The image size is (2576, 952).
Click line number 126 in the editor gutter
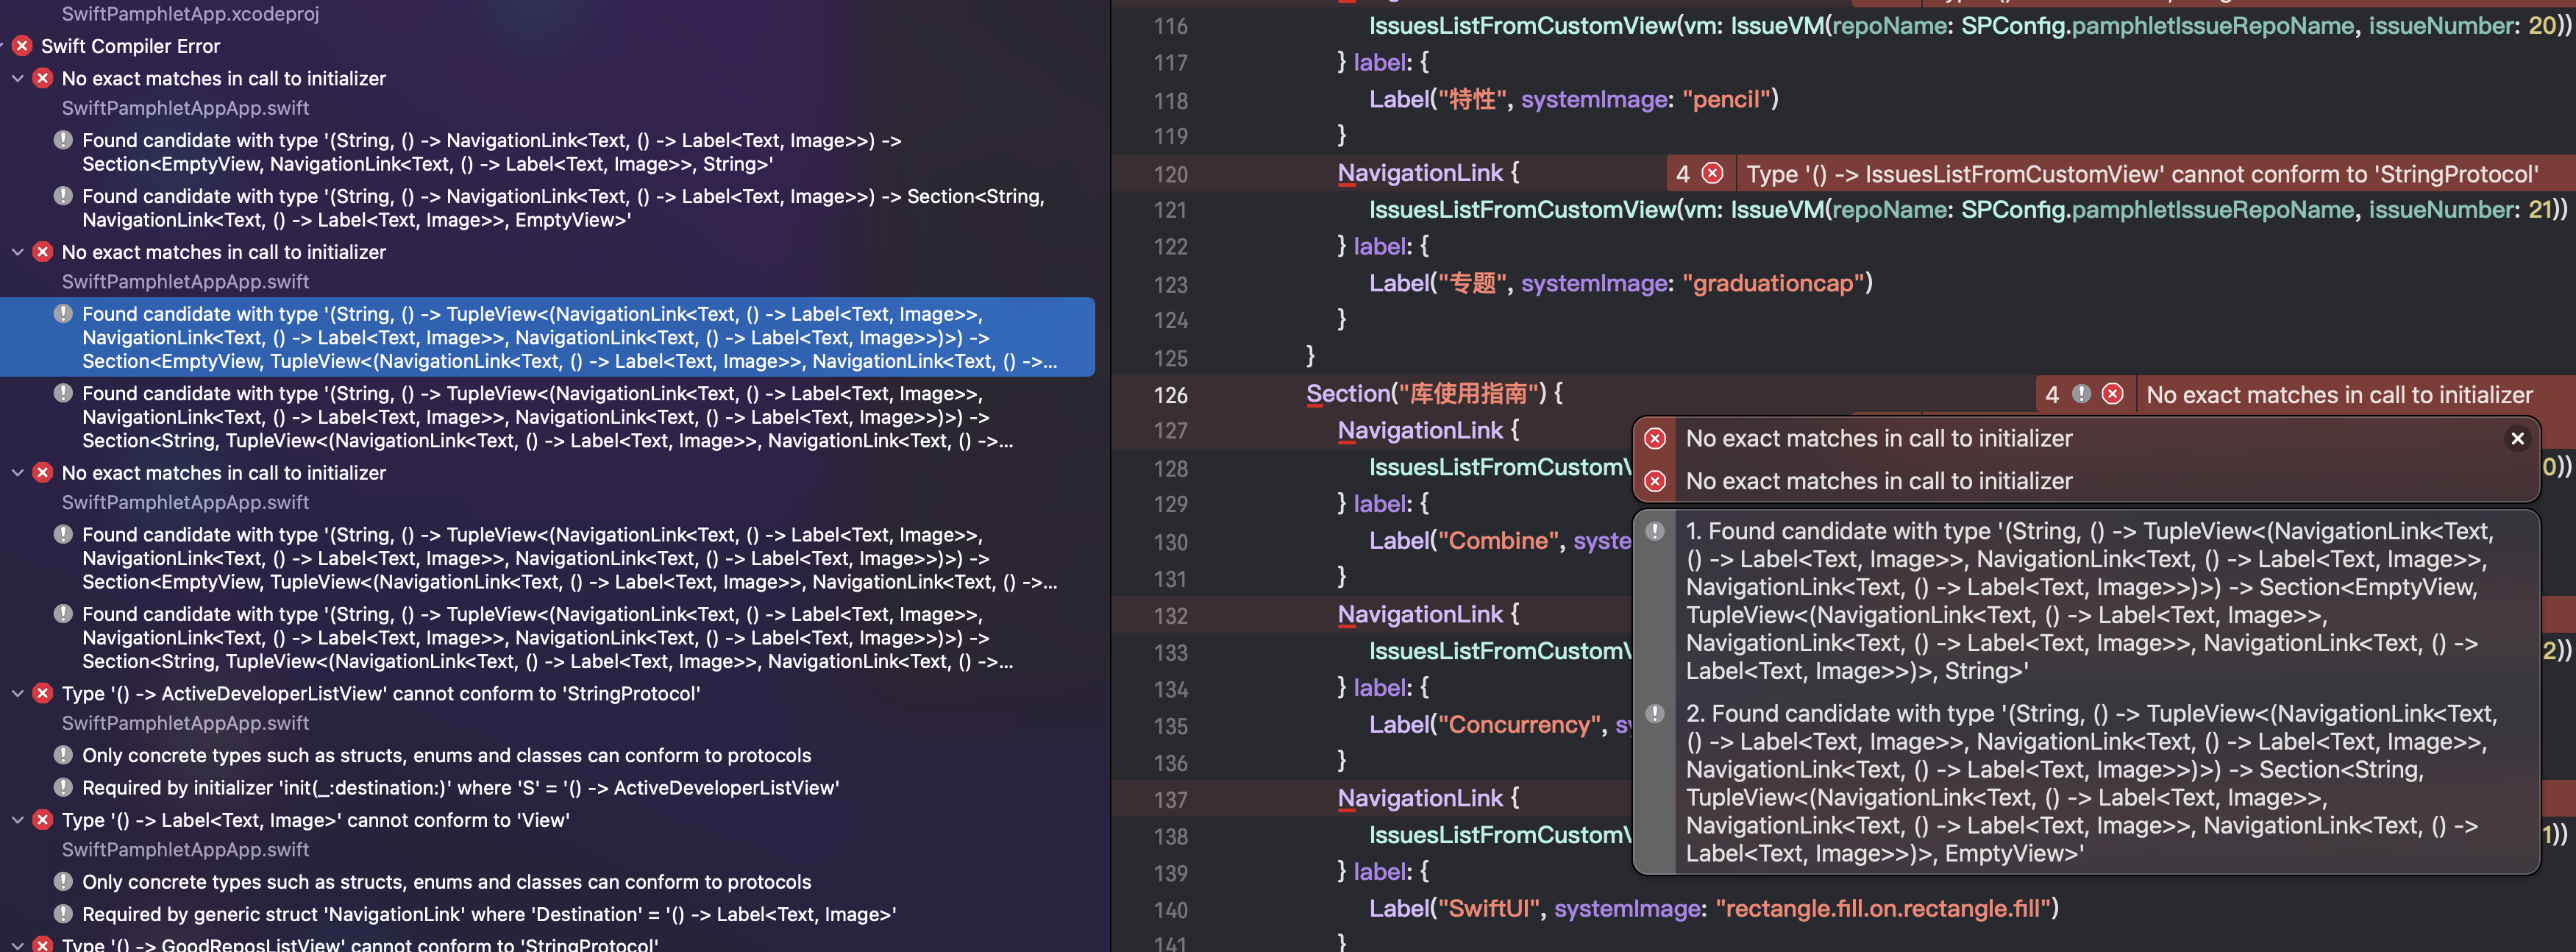pyautogui.click(x=1170, y=394)
